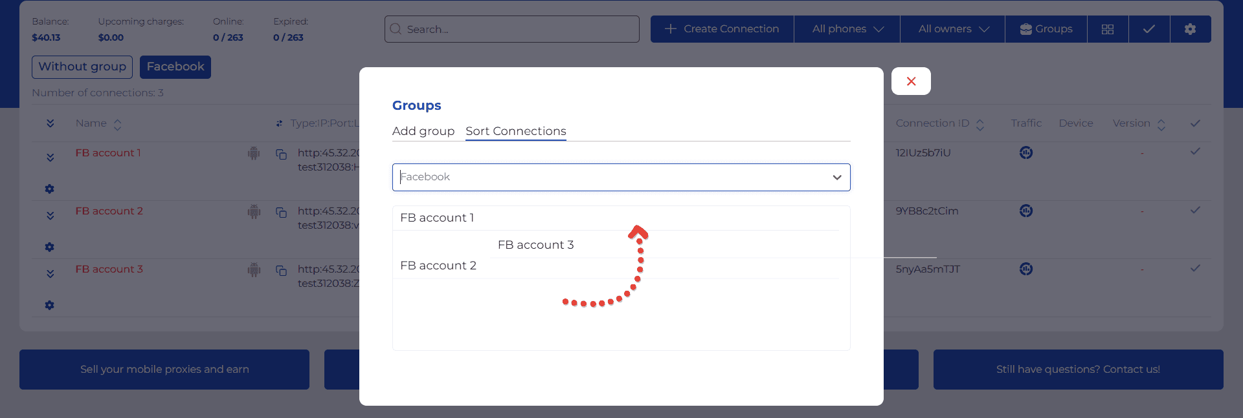Screen dimensions: 1243x418
Task: Click the Search input field
Action: pos(511,29)
